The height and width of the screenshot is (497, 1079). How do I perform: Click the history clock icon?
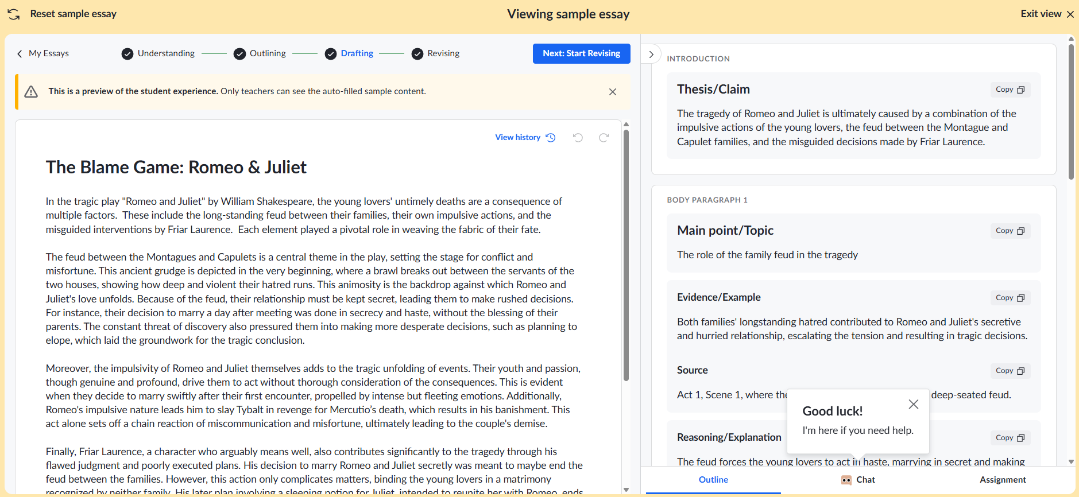[x=551, y=138]
